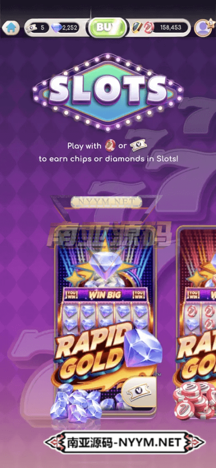Click the SLOTS marquee logo
Screen dimensions: 216x468
[108, 92]
